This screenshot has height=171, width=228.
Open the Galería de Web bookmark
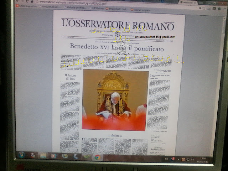click(x=75, y=7)
